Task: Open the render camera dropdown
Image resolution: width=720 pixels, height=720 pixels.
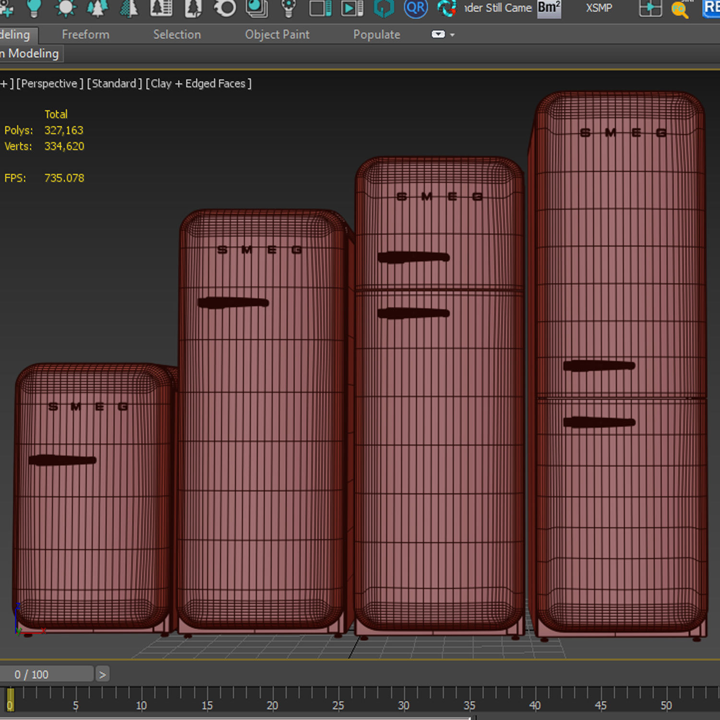Action: [x=498, y=8]
